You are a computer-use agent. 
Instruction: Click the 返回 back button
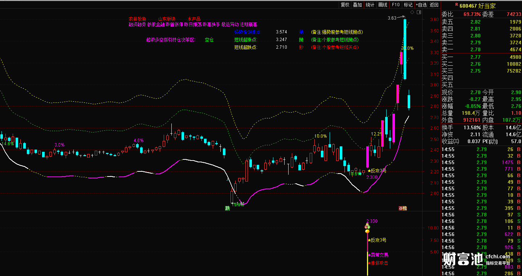click(x=434, y=5)
